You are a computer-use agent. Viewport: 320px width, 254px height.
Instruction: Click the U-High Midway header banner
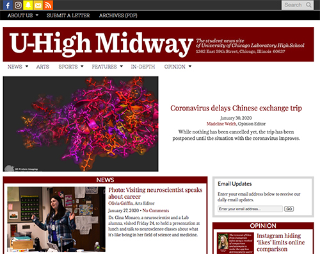(x=158, y=44)
